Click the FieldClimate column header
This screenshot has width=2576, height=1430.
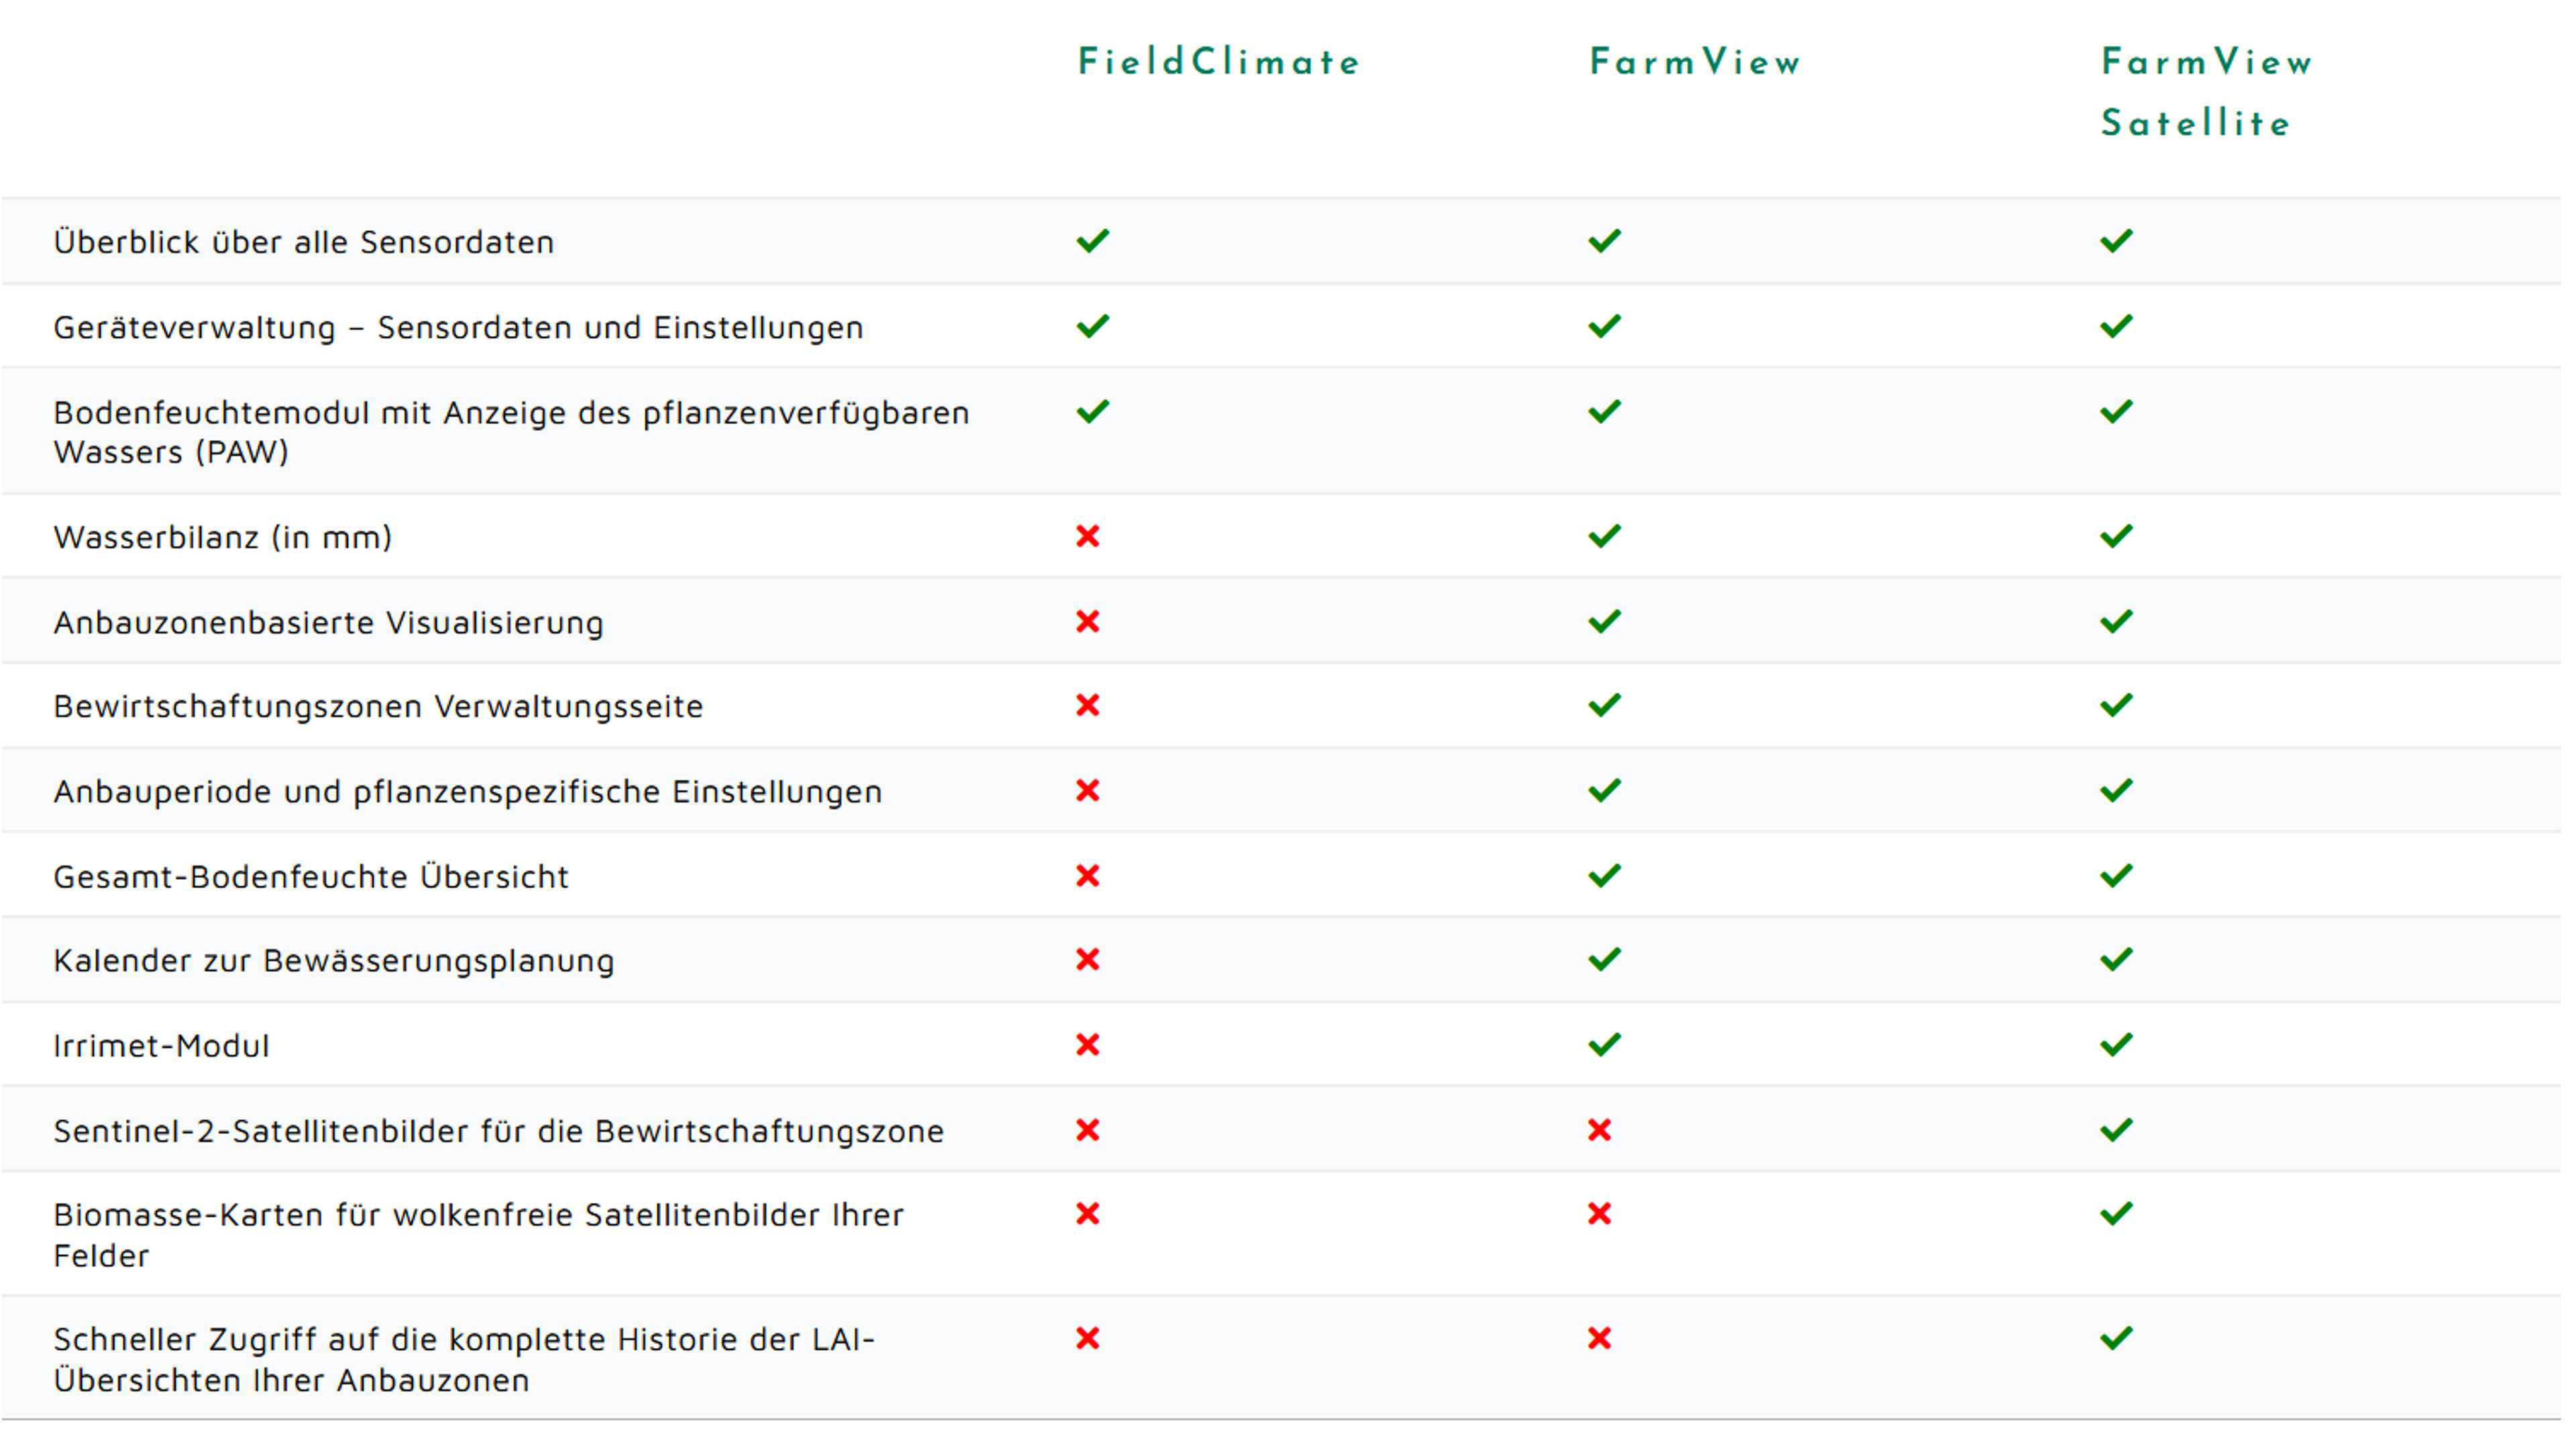tap(1218, 62)
